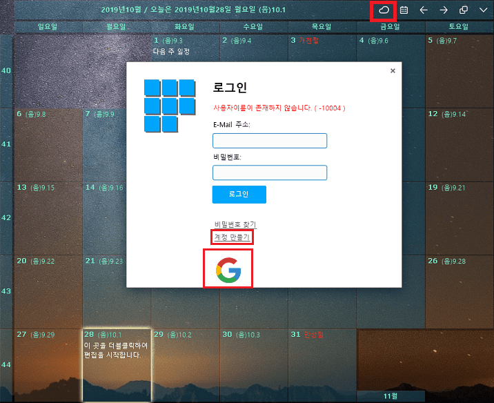Open the 계정 만들기 link
The height and width of the screenshot is (403, 494).
click(233, 237)
